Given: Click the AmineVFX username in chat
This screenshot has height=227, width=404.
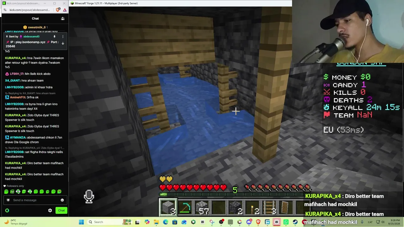Looking at the screenshot, I should click(x=17, y=97).
